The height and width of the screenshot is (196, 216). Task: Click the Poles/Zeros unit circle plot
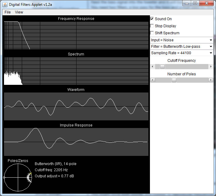point(18,177)
